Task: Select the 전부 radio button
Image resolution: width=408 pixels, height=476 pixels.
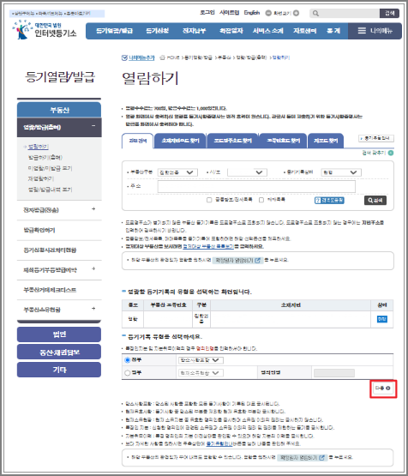Action: click(128, 360)
